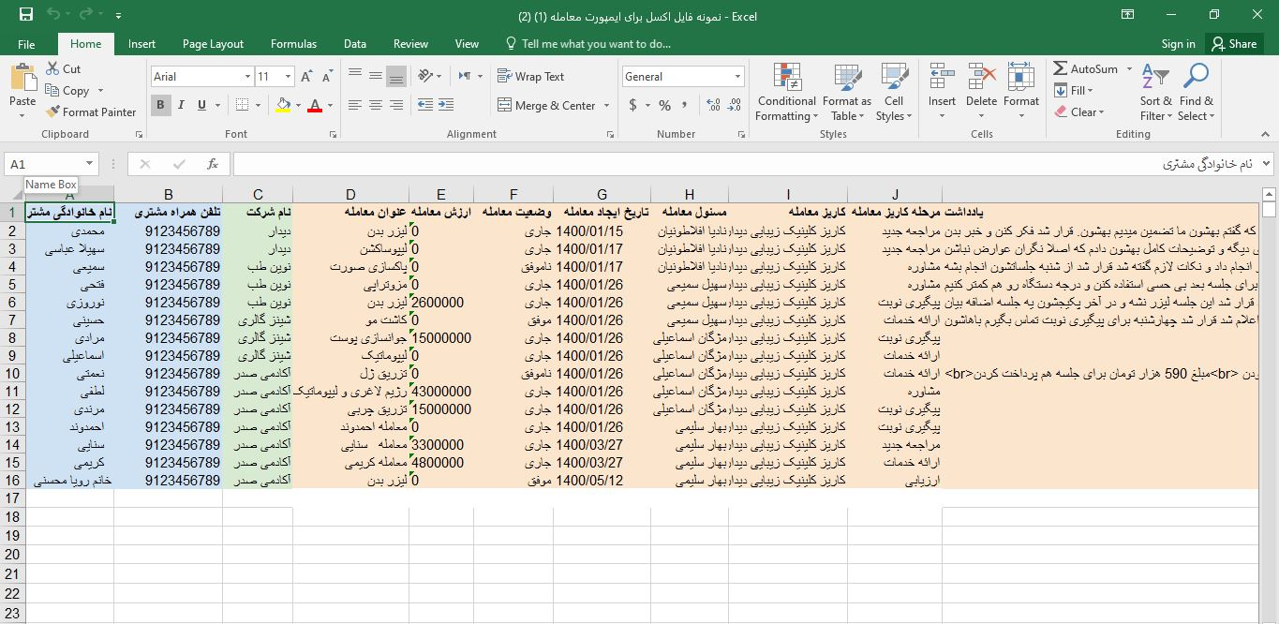Toggle Middle Align
This screenshot has width=1279, height=624.
pos(376,77)
